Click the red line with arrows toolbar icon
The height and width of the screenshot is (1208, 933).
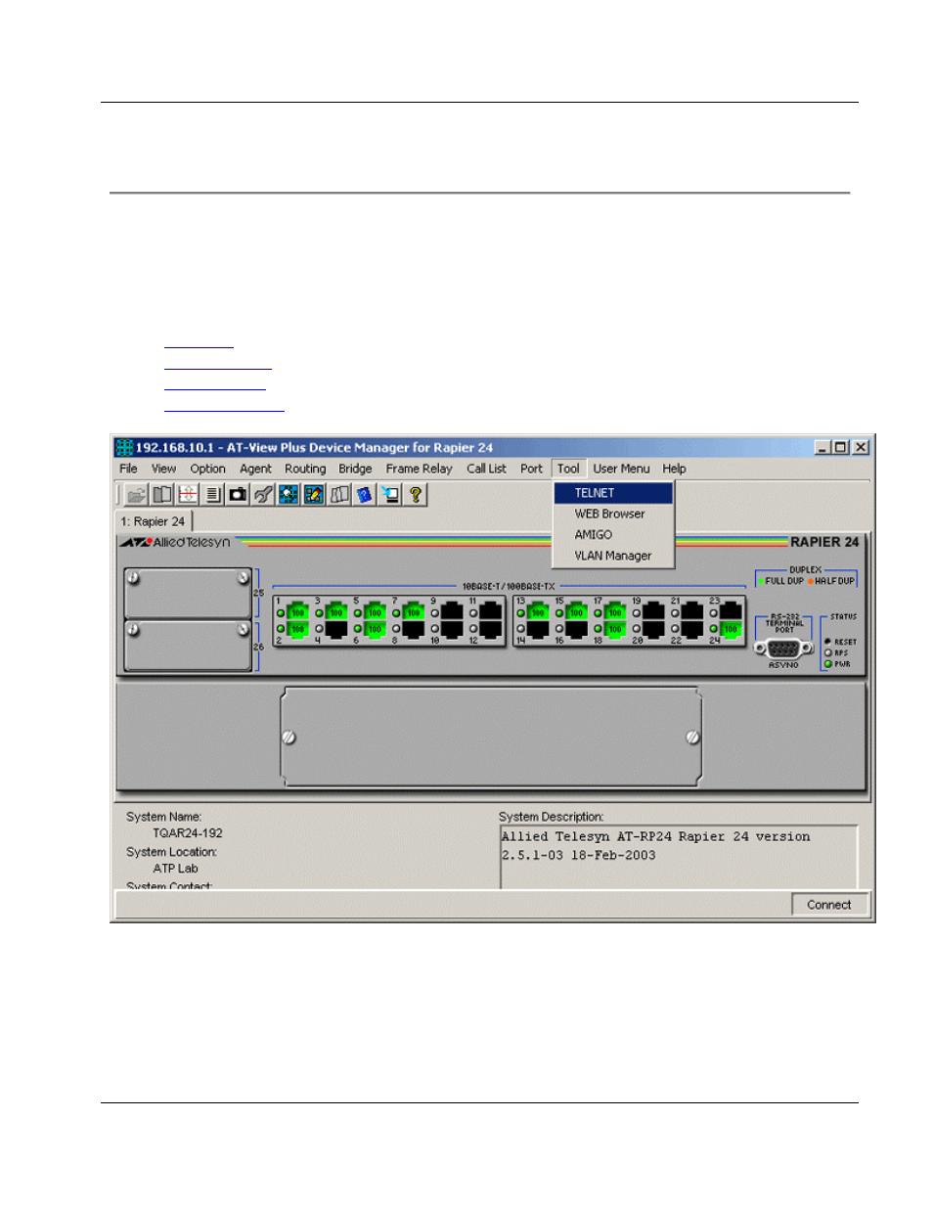(188, 495)
